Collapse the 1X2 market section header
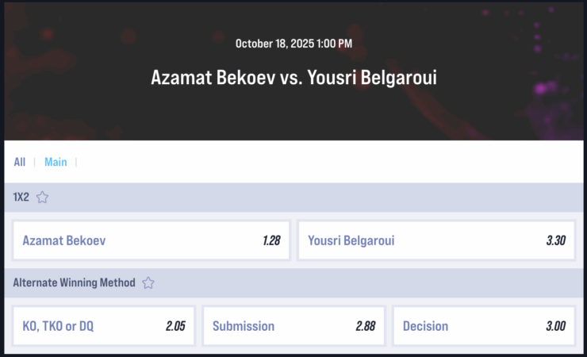The image size is (587, 357). [317, 198]
